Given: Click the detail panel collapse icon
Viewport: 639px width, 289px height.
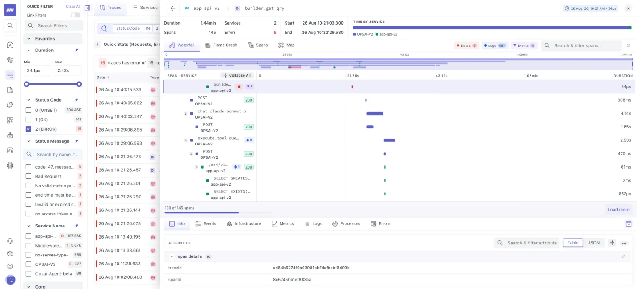Looking at the screenshot, I should [628, 224].
